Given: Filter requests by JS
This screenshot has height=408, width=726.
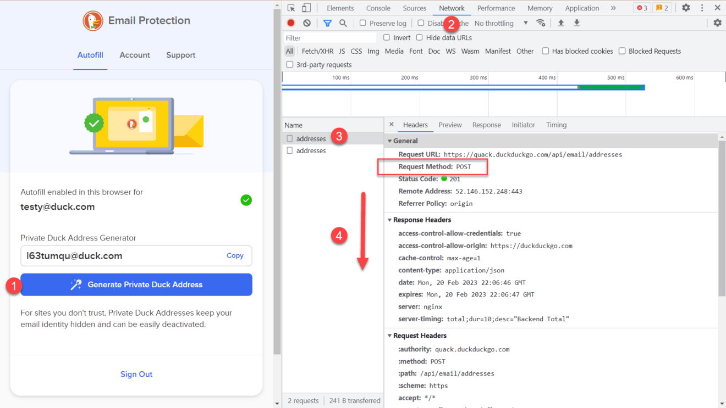Looking at the screenshot, I should [x=342, y=51].
